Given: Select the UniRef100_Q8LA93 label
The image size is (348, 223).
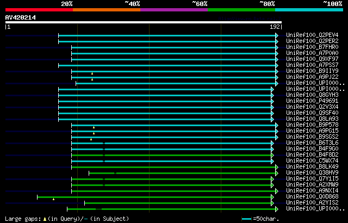Looking at the screenshot, I should pyautogui.click(x=312, y=119).
